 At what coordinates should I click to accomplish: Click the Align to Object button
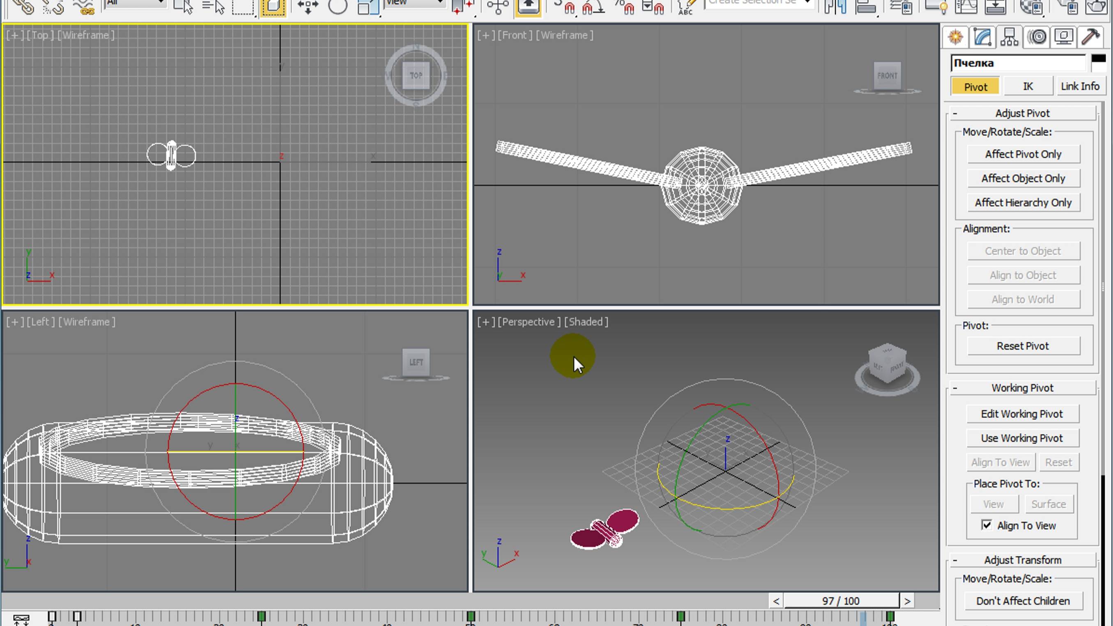[1023, 274]
